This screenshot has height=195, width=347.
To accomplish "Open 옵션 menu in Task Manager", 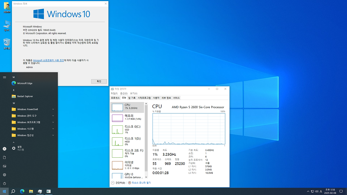I will 124,93.
